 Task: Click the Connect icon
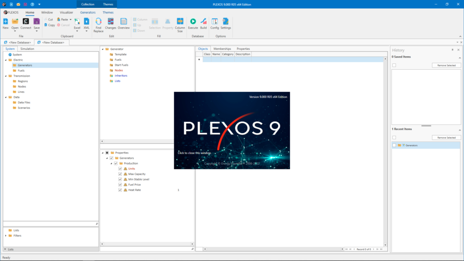(x=26, y=22)
